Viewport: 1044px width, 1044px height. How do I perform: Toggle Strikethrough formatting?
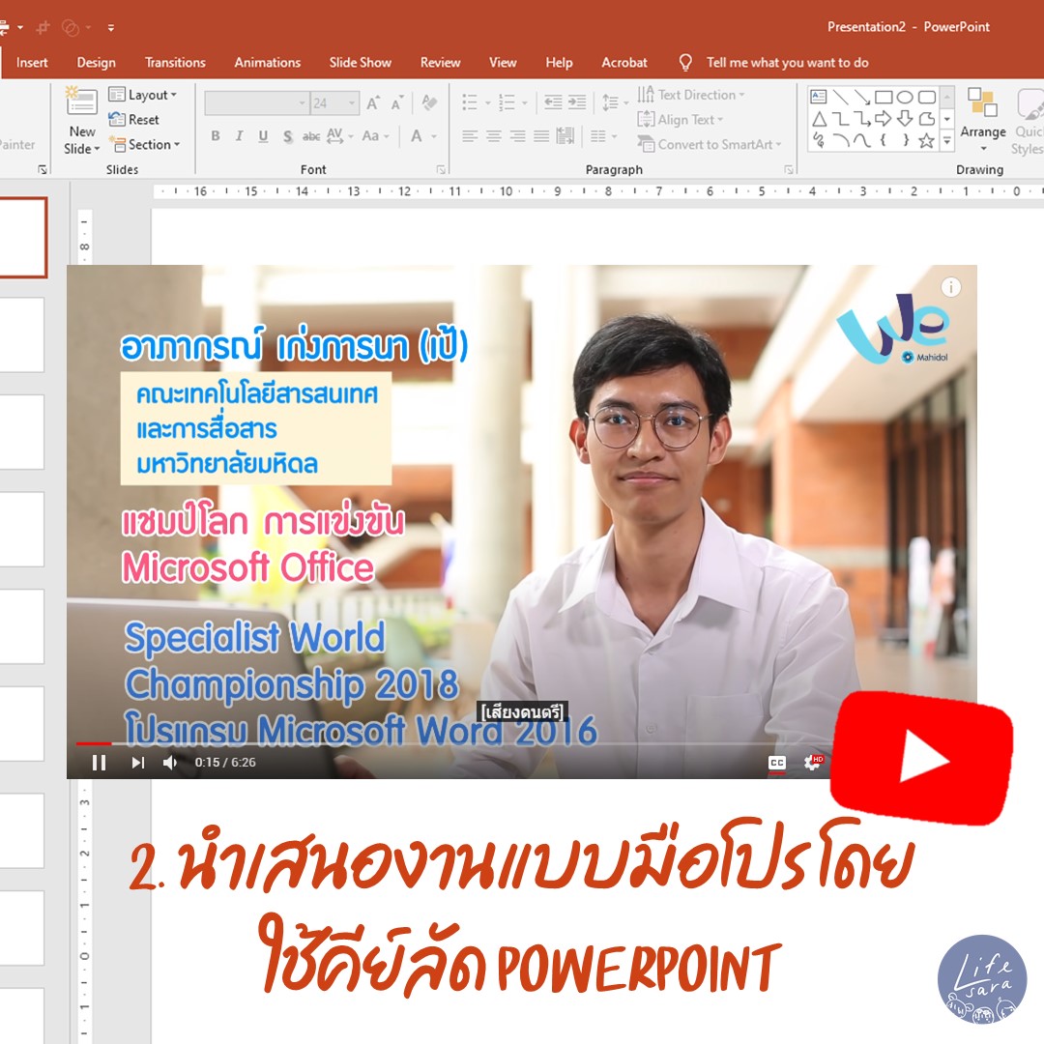tap(311, 136)
